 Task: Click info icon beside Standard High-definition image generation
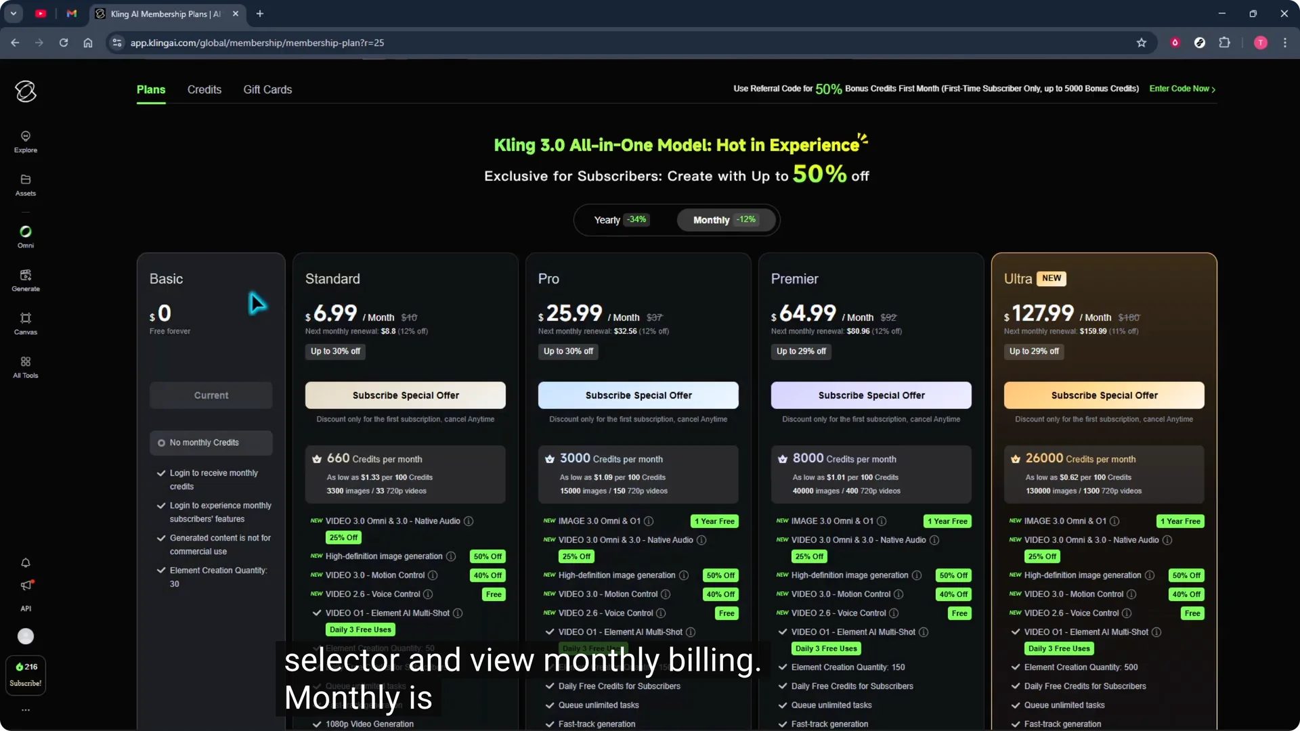point(451,556)
